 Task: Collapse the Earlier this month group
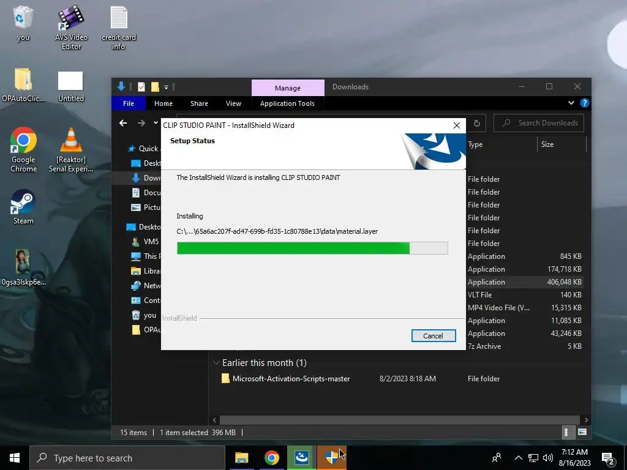216,363
